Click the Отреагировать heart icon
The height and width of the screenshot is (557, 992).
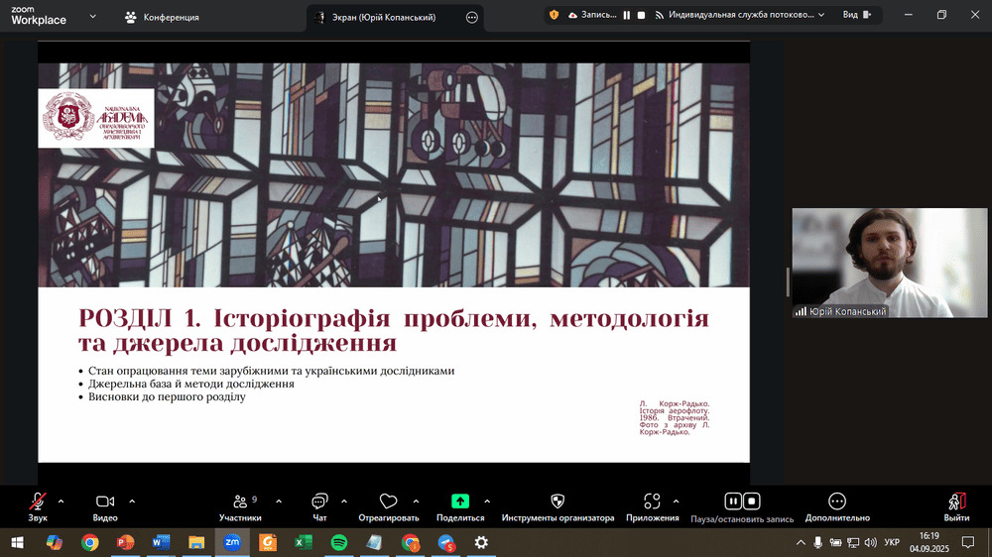click(388, 502)
